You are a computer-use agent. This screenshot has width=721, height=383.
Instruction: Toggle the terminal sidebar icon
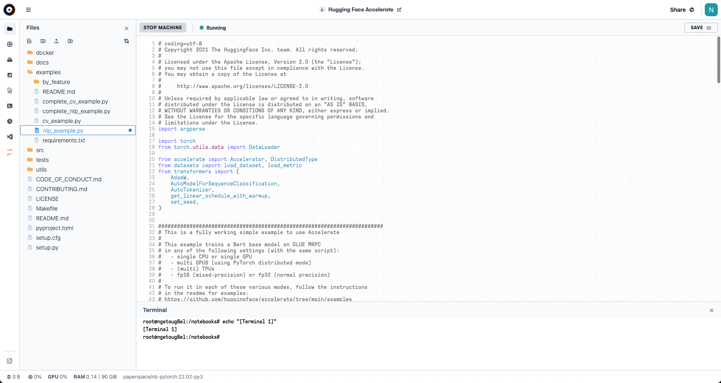10,106
